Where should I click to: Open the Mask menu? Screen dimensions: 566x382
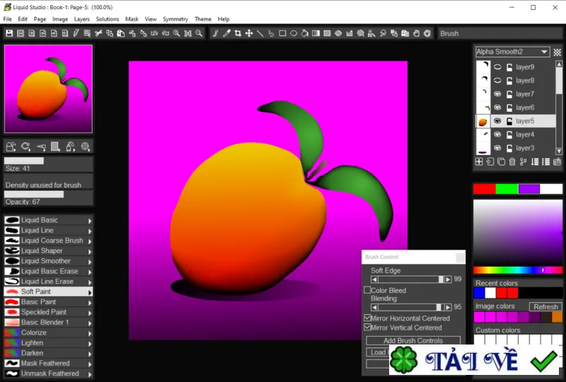point(132,19)
